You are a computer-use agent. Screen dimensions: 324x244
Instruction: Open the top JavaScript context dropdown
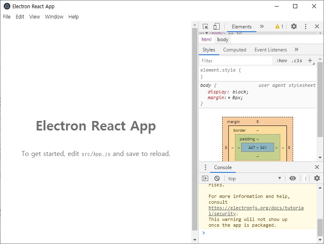click(x=255, y=179)
